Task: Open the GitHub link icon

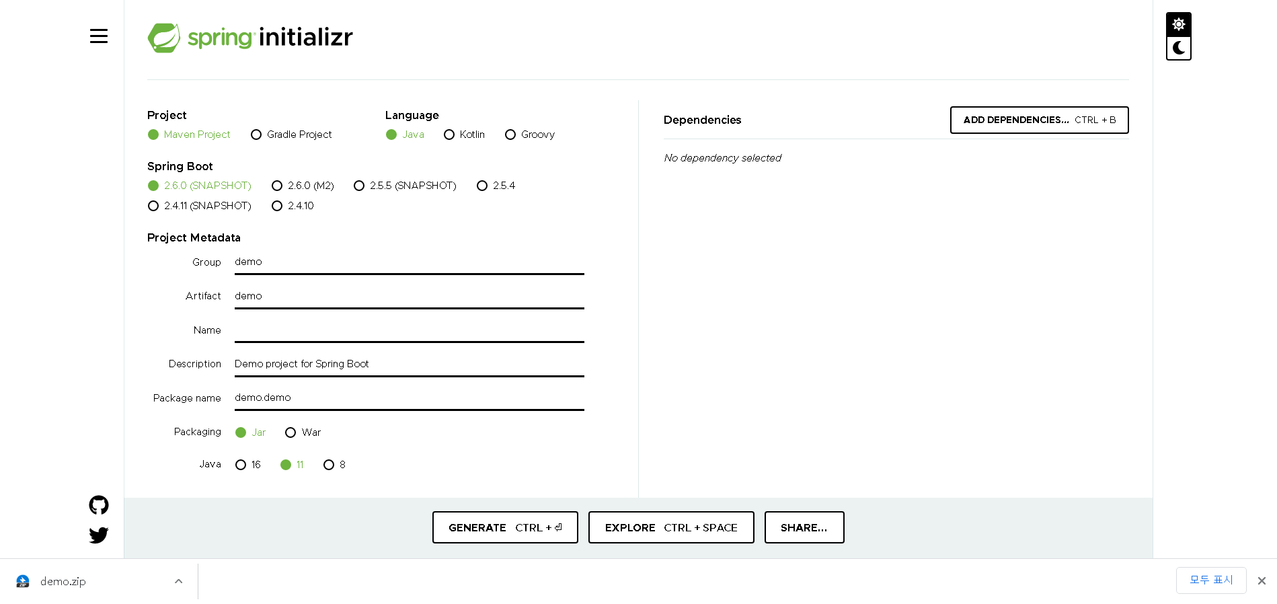Action: pos(99,505)
